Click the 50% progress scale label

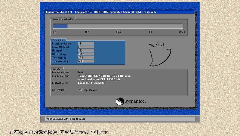pos(118,32)
